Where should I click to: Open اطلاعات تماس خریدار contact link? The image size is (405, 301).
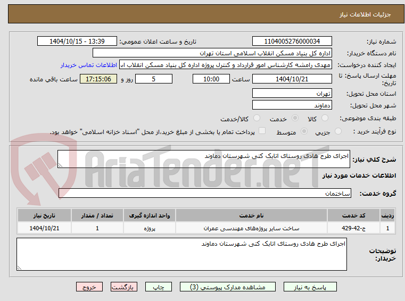pyautogui.click(x=88, y=65)
